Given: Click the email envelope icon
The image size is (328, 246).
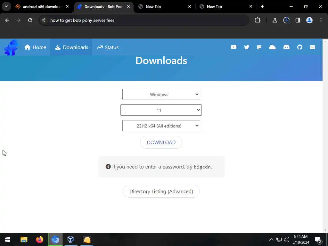Looking at the screenshot, I should (313, 47).
